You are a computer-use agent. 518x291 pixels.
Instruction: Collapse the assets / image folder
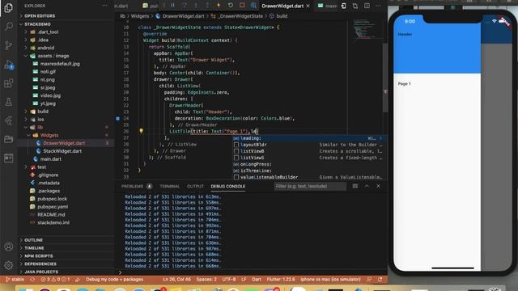(53, 56)
